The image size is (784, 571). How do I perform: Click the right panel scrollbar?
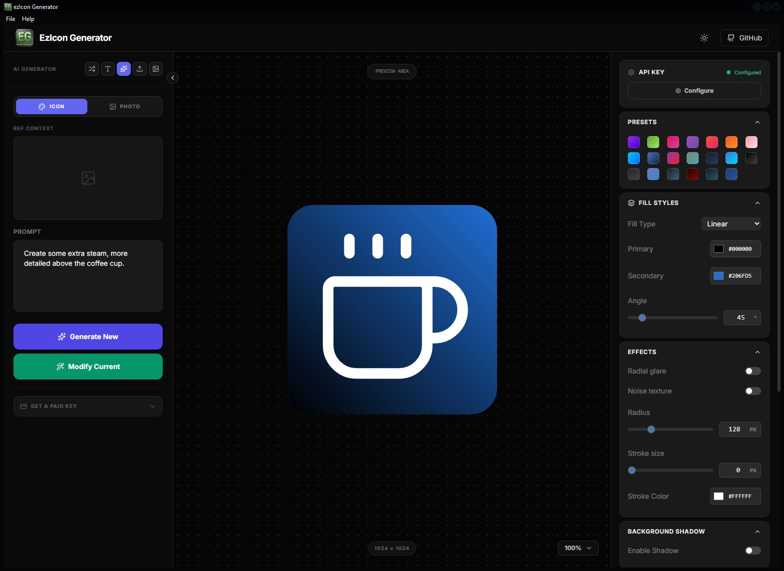click(x=779, y=222)
